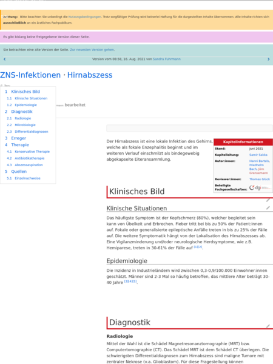This screenshot has height=364, width=273.
Task: Select the 'Kapitelinformationen' box header
Action: (x=243, y=142)
